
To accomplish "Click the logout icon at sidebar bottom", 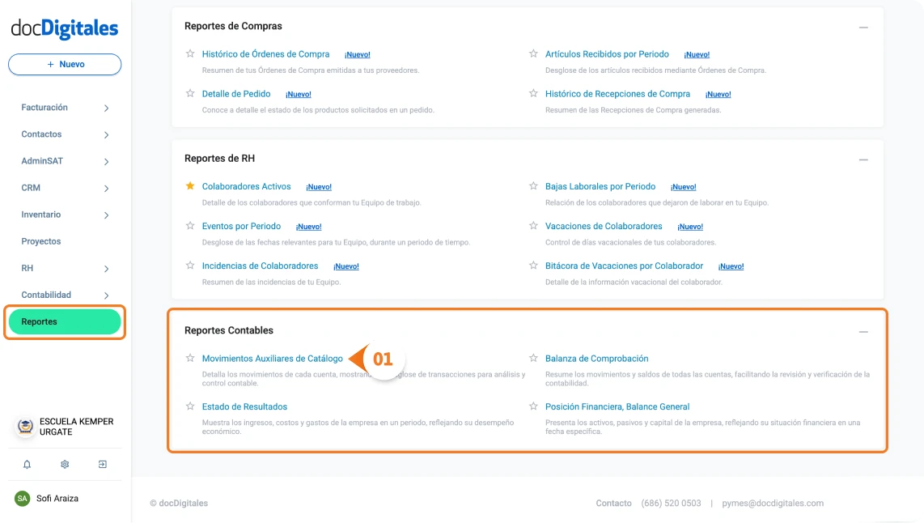I will pyautogui.click(x=102, y=464).
